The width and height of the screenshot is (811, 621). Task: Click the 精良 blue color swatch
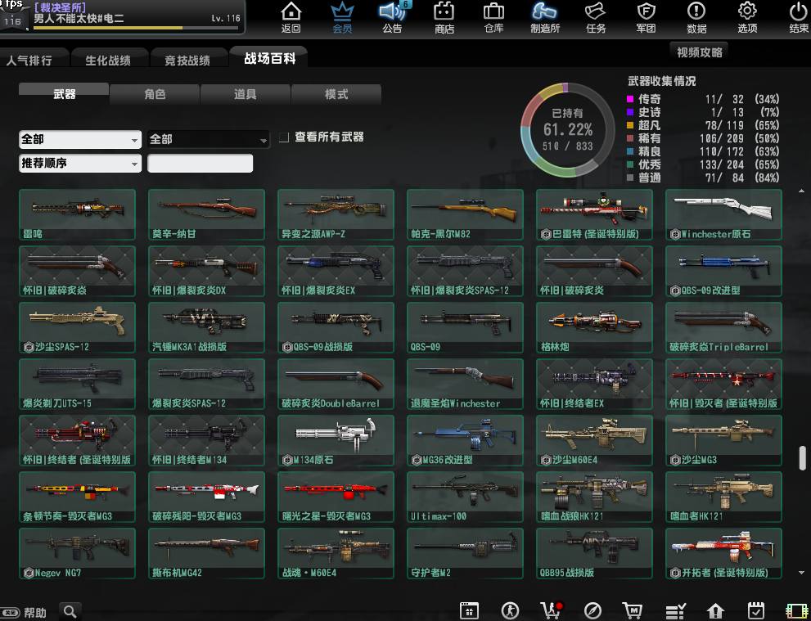pyautogui.click(x=630, y=151)
